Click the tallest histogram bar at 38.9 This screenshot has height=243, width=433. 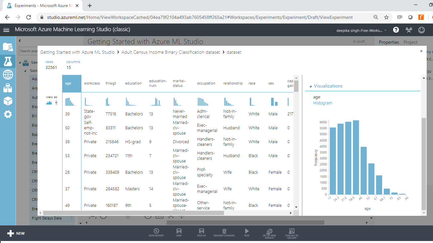(x=356, y=157)
